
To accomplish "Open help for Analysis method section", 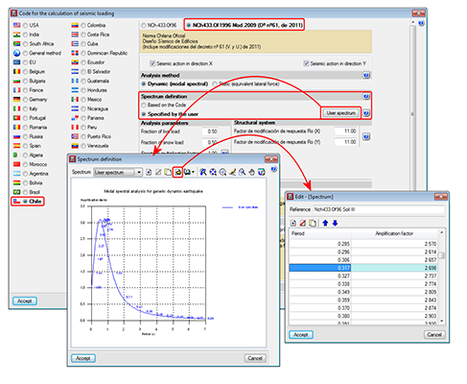I will 366,75.
